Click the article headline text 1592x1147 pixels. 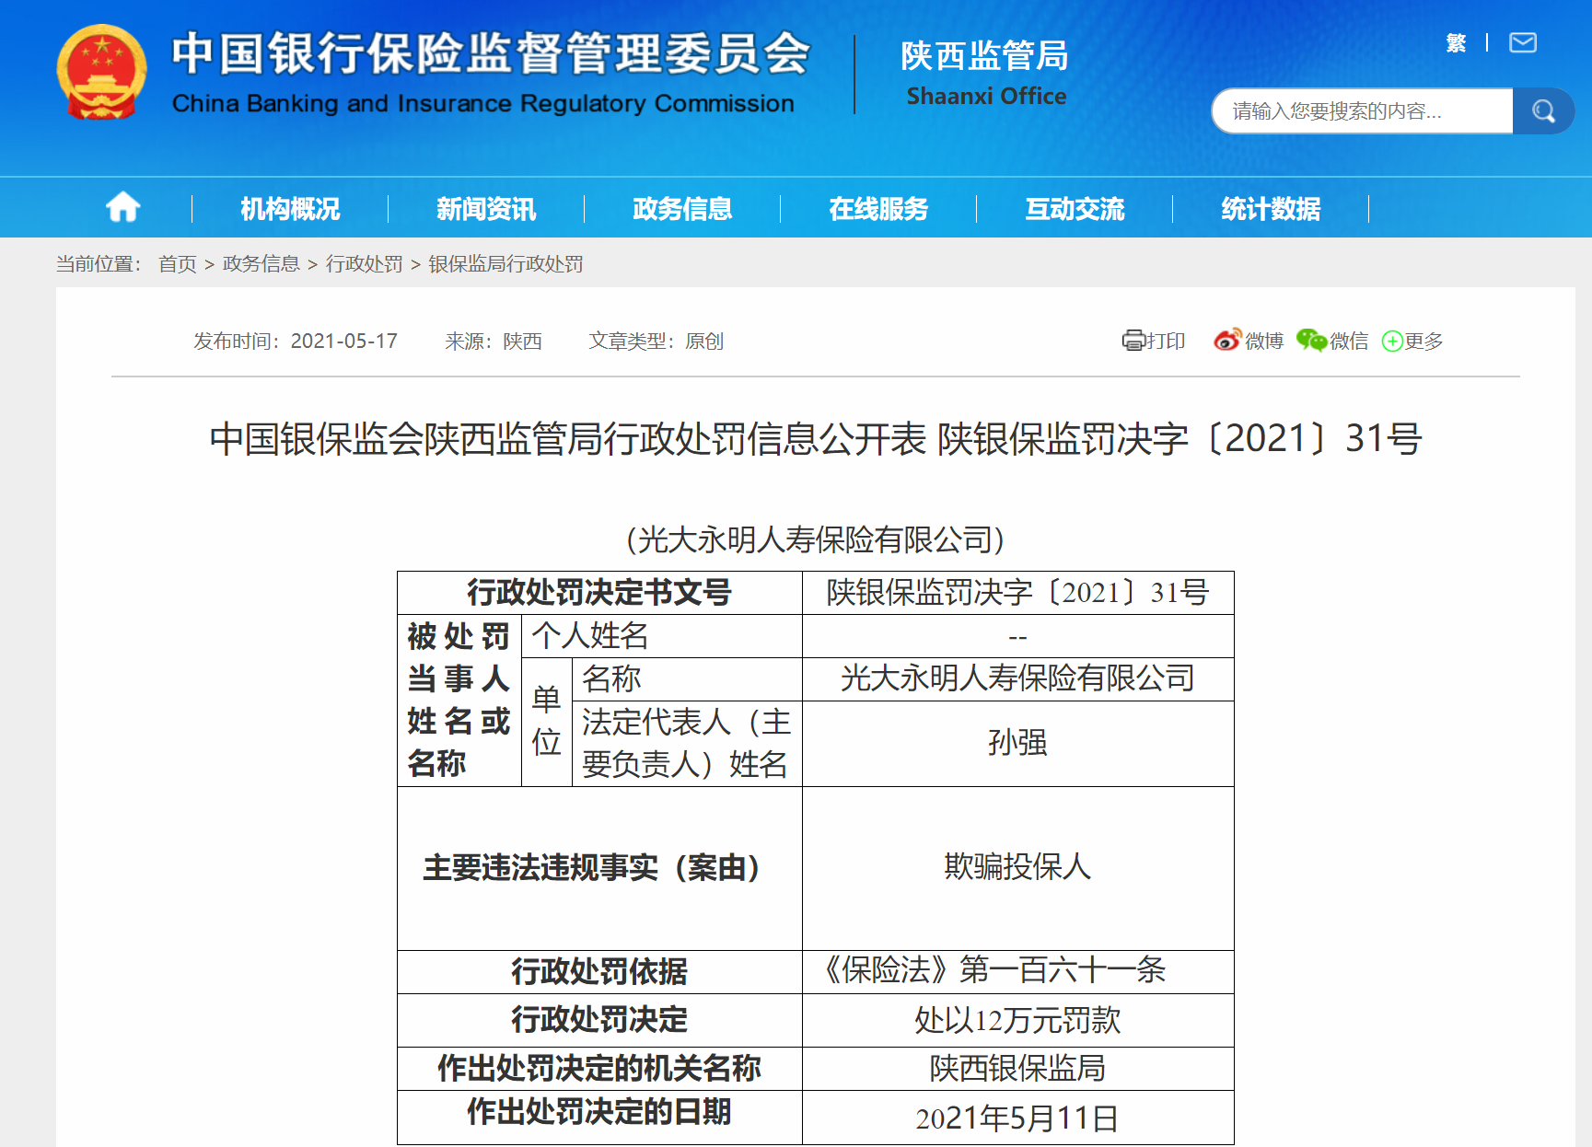[816, 439]
